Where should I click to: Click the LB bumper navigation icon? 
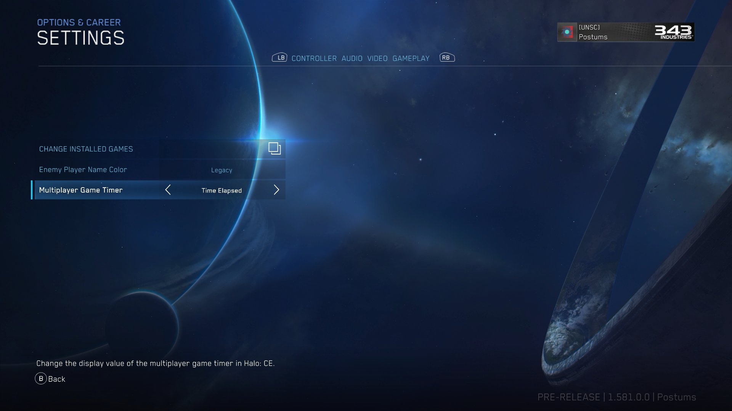[279, 57]
